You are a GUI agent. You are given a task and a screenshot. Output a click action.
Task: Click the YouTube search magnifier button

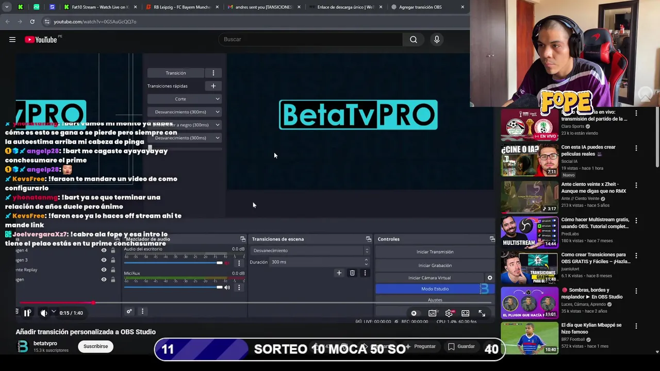point(413,40)
